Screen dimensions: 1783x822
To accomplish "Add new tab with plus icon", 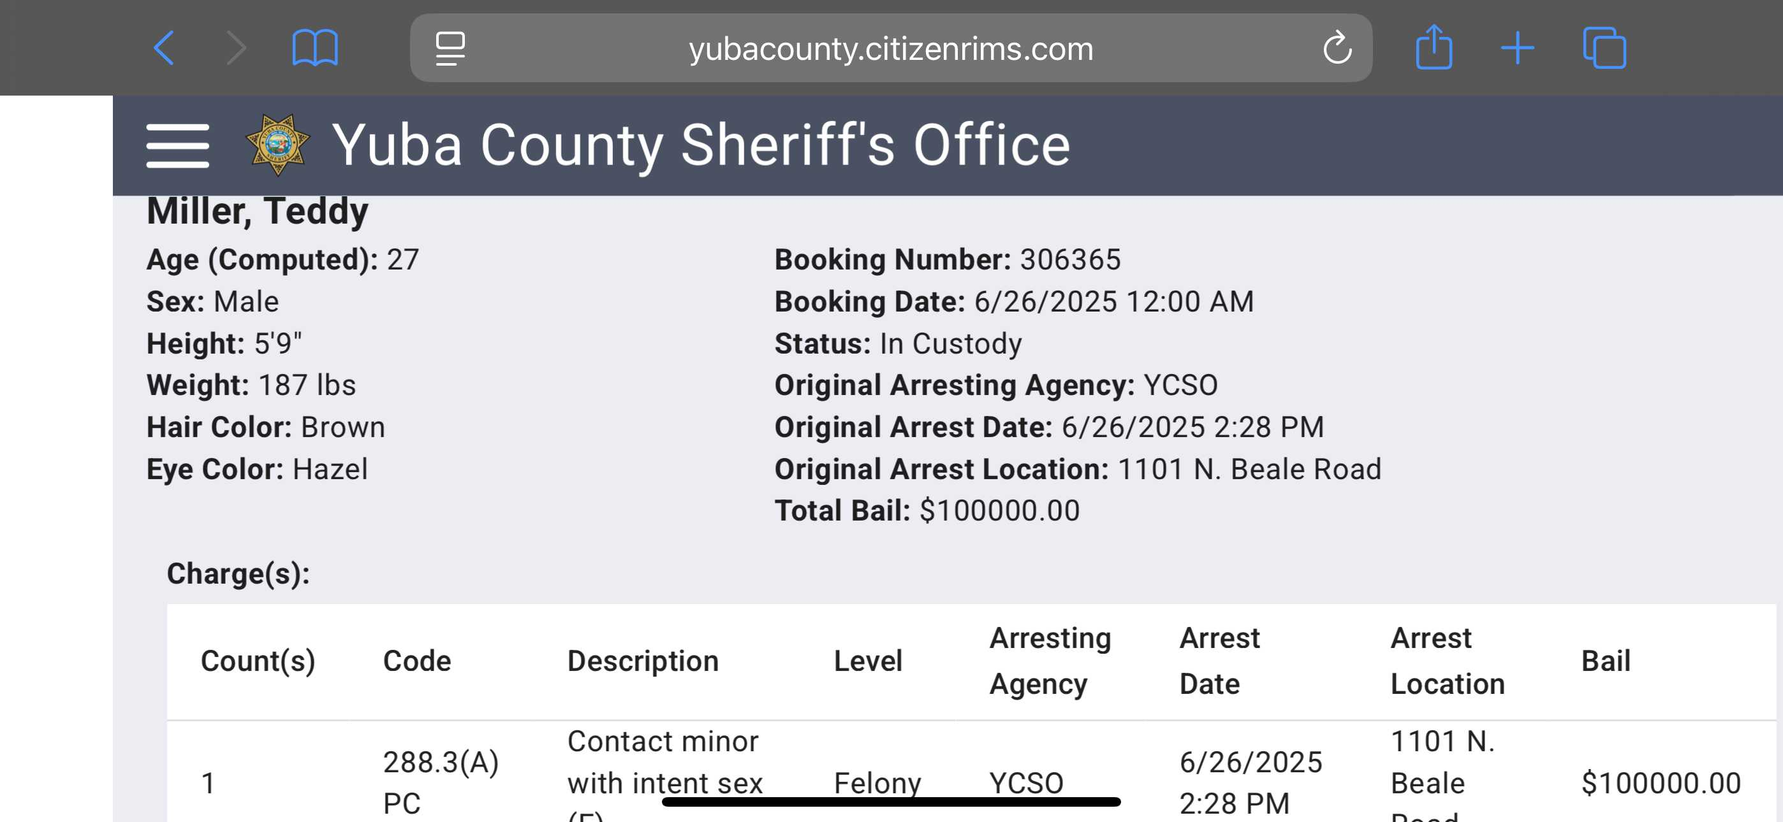I will (x=1517, y=48).
